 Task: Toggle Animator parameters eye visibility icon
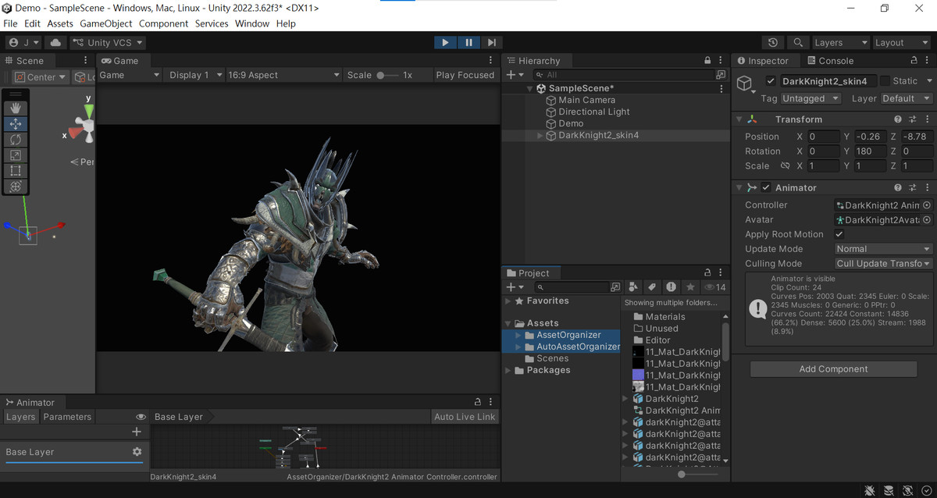(141, 417)
